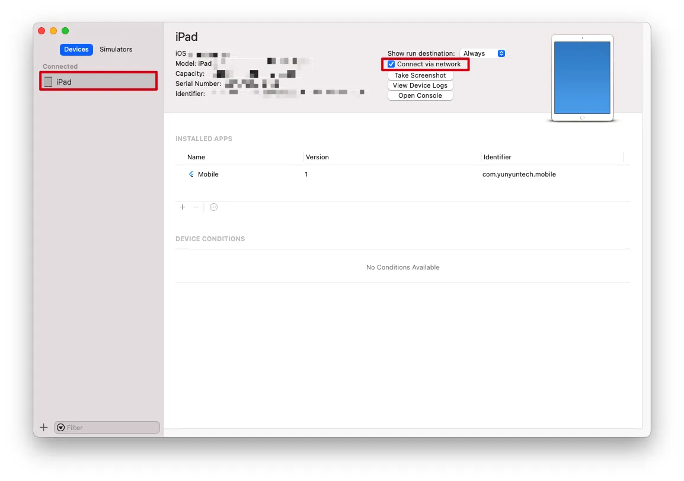The height and width of the screenshot is (481, 684).
Task: Click the minus icon to remove app
Action: tap(196, 207)
